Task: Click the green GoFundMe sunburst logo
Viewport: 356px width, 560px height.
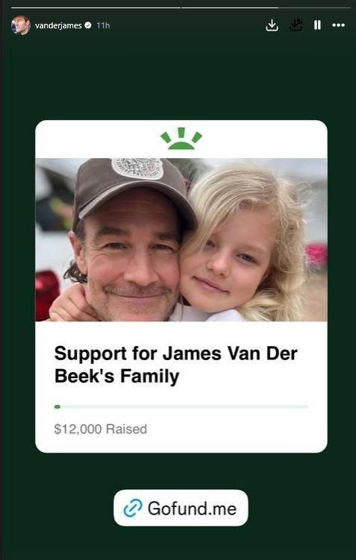Action: pyautogui.click(x=181, y=138)
